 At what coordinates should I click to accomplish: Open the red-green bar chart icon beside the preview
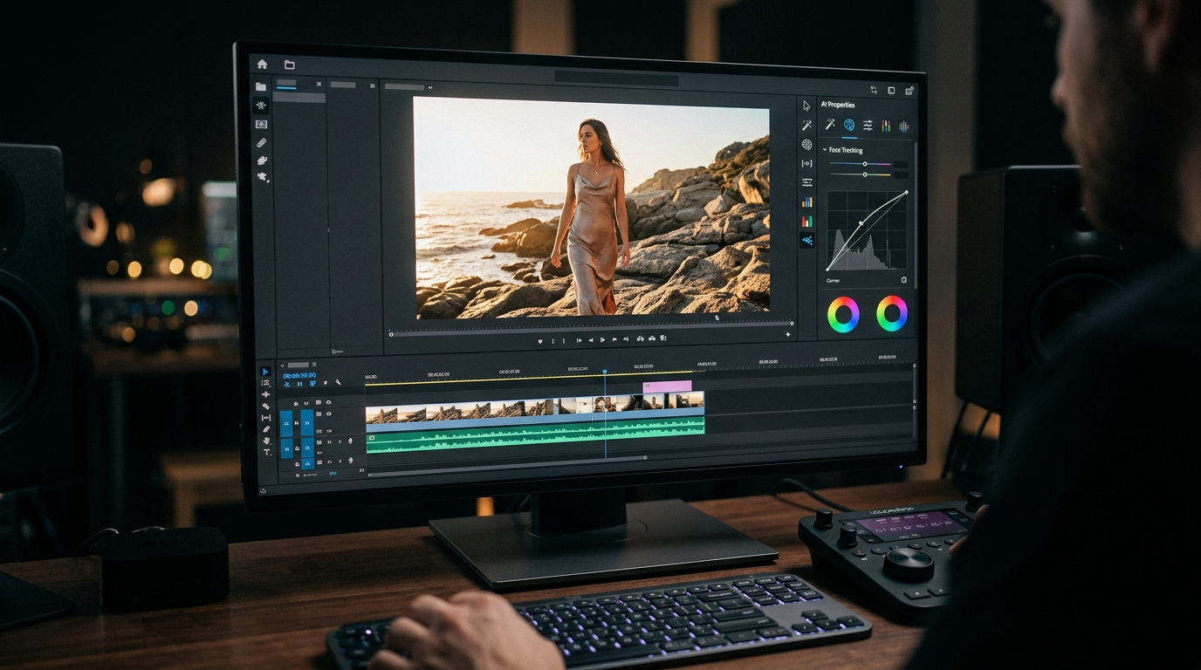coord(806,221)
